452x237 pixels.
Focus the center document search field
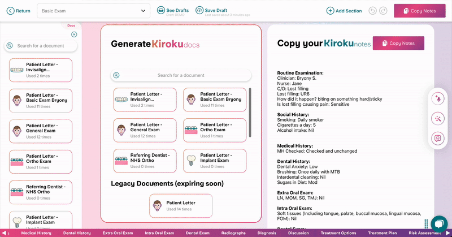point(181,75)
